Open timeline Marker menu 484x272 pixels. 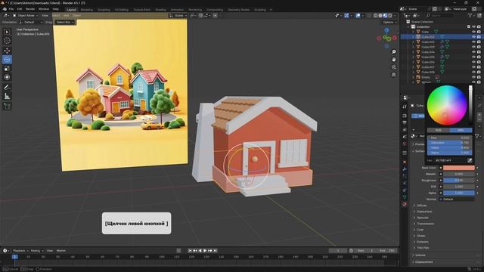[60, 251]
